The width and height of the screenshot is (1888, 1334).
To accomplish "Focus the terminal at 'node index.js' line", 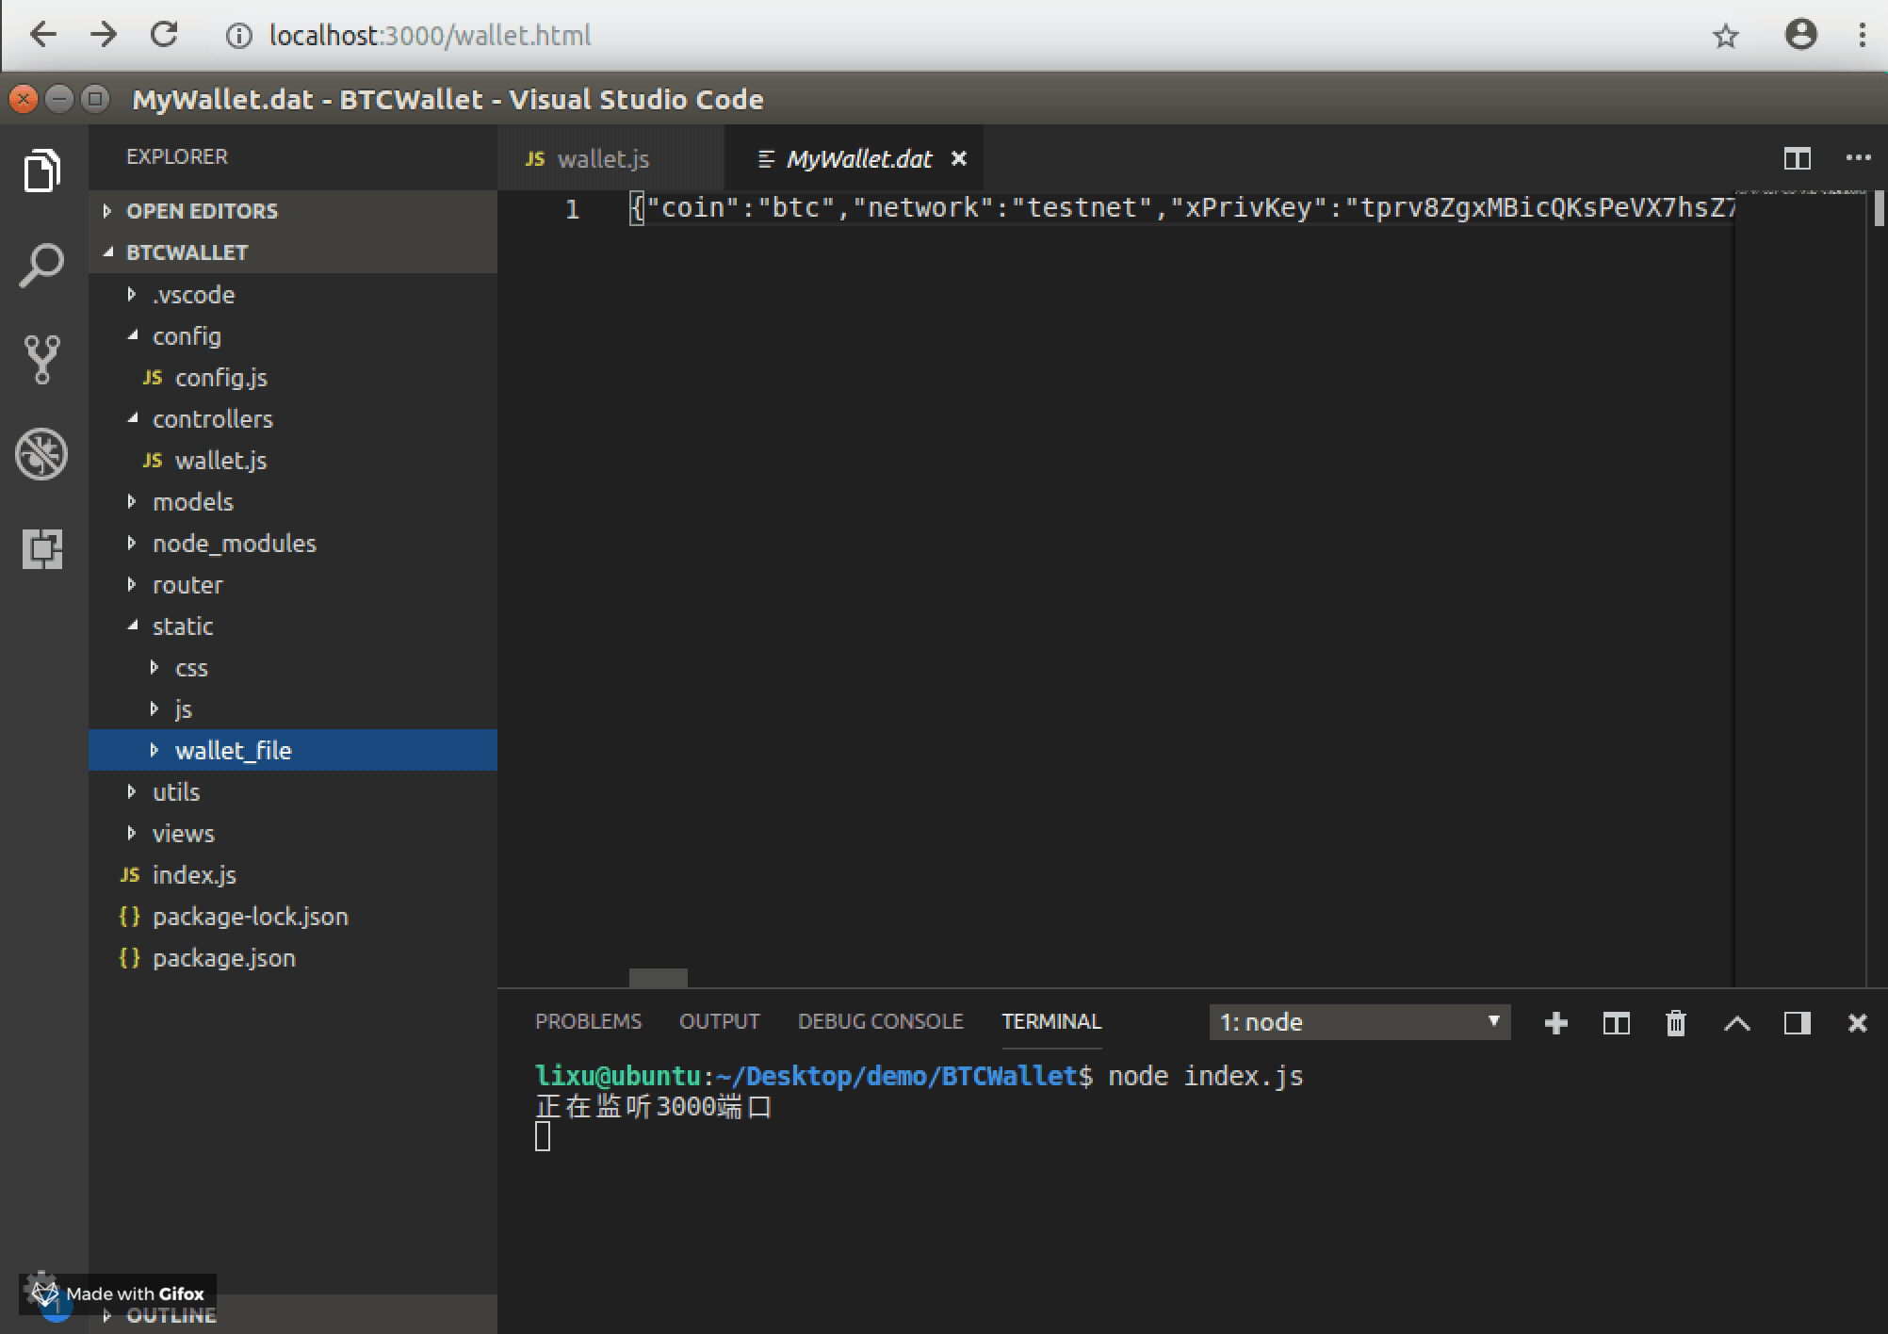I will [x=919, y=1076].
